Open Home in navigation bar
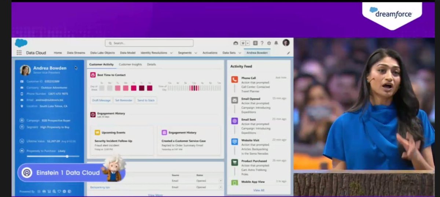The image size is (440, 197). pos(58,53)
